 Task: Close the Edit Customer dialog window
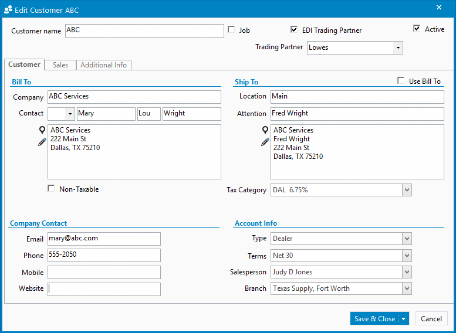(x=439, y=8)
